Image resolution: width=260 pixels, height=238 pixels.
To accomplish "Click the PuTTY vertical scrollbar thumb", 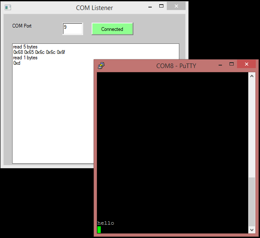I will coord(252,202).
